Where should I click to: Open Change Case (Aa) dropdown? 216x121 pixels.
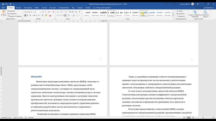[49, 12]
